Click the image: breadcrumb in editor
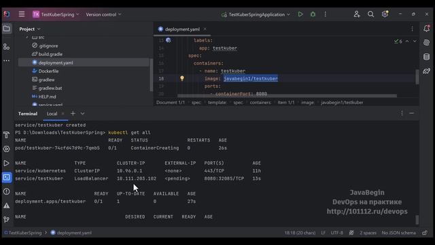The image size is (435, 245). (308, 103)
